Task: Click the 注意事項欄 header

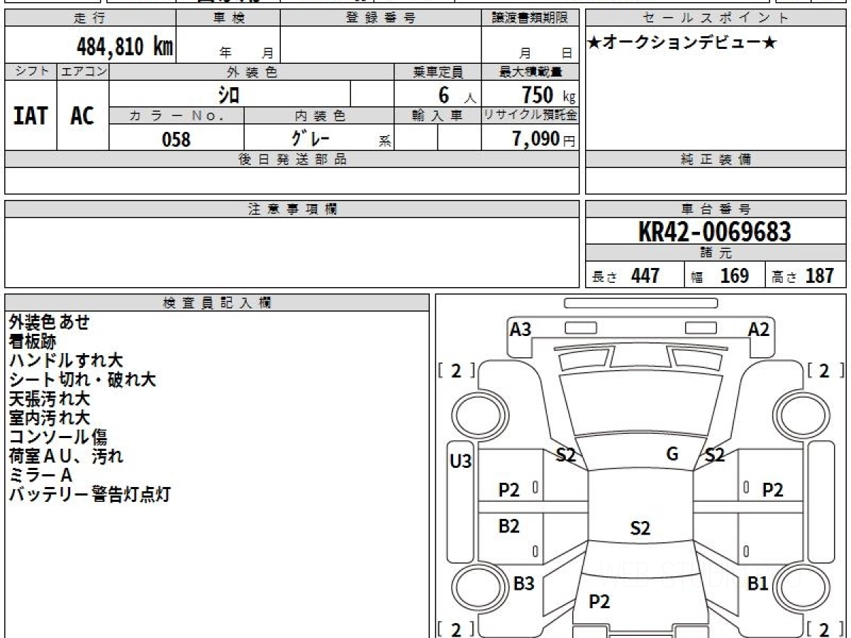Action: click(x=292, y=209)
